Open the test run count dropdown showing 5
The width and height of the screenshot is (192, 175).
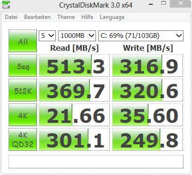tap(47, 36)
